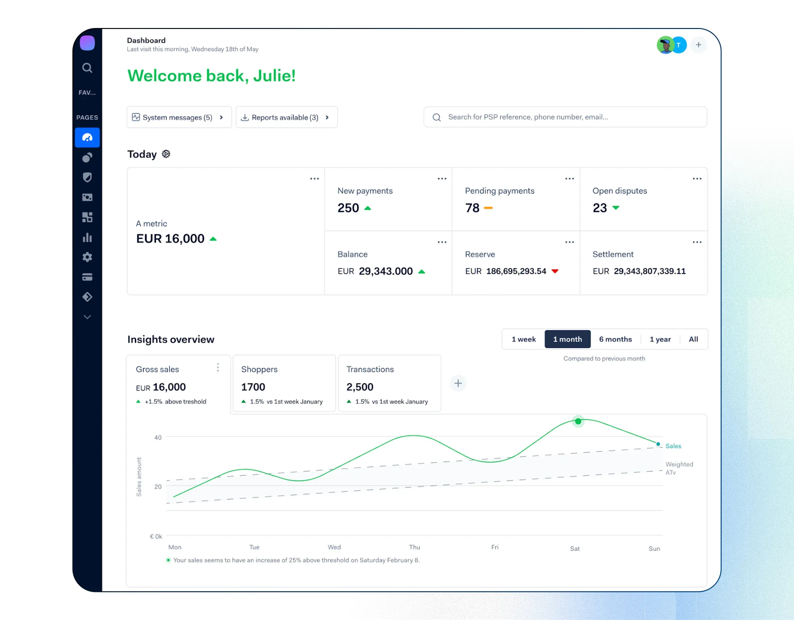Open the Reserve card options menu

[570, 242]
